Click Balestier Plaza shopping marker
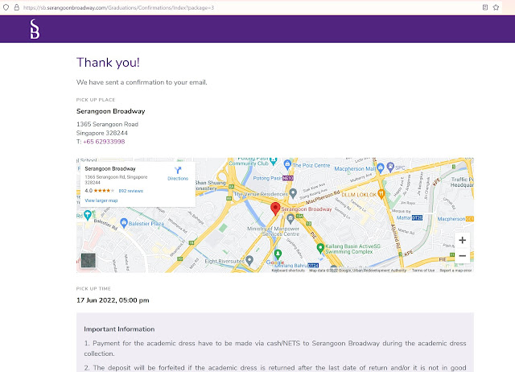Image resolution: width=515 pixels, height=372 pixels. (x=124, y=223)
